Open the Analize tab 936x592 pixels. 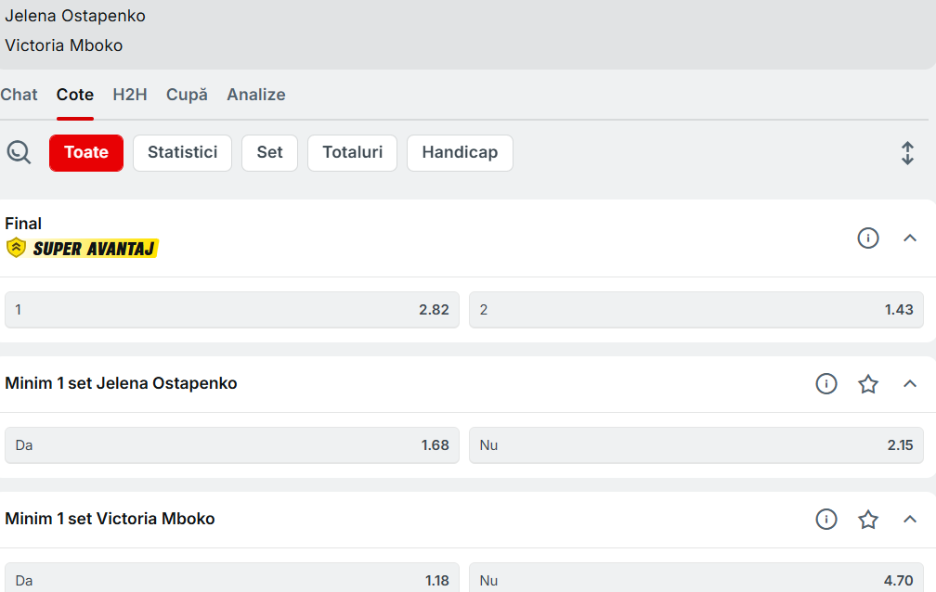255,95
